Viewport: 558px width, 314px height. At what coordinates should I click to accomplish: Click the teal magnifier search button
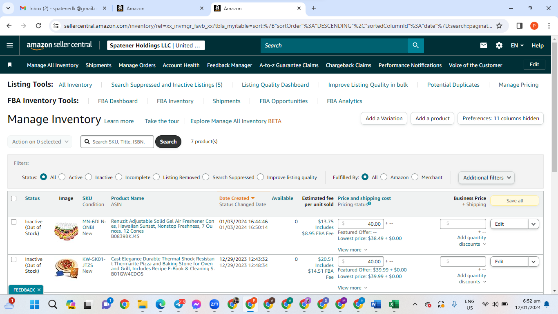pos(415,45)
